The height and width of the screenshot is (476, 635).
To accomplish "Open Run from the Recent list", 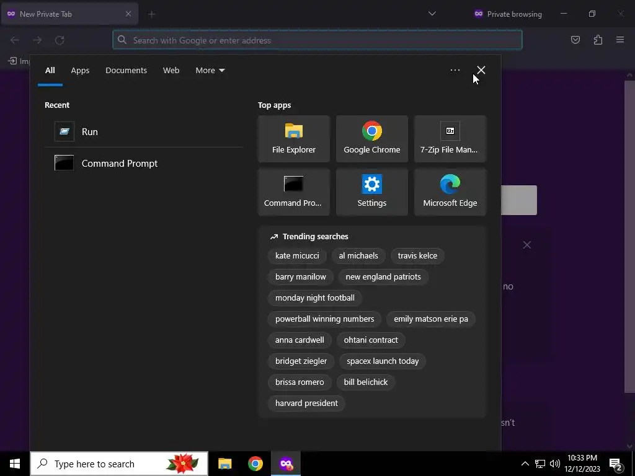I will (x=144, y=131).
